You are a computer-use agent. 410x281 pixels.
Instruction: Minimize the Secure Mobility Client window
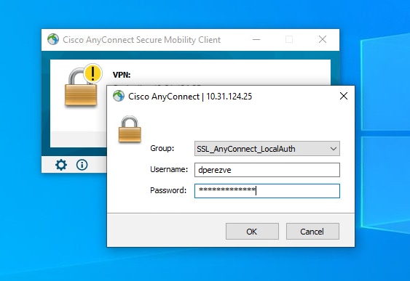tap(256, 40)
